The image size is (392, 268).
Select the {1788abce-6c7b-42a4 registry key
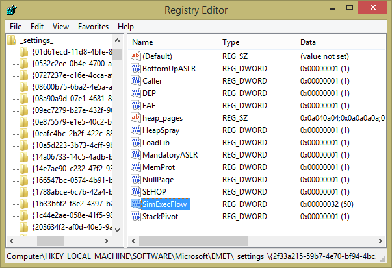(x=72, y=192)
